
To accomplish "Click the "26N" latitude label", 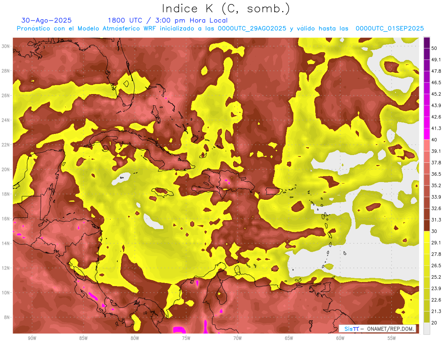I will (x=6, y=95).
